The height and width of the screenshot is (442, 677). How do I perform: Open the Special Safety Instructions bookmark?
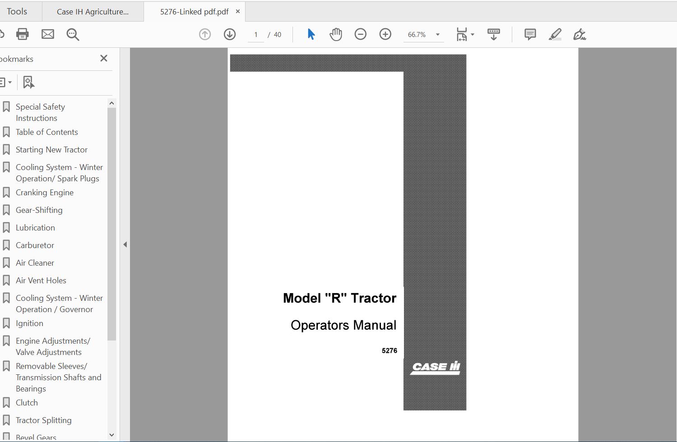coord(40,112)
